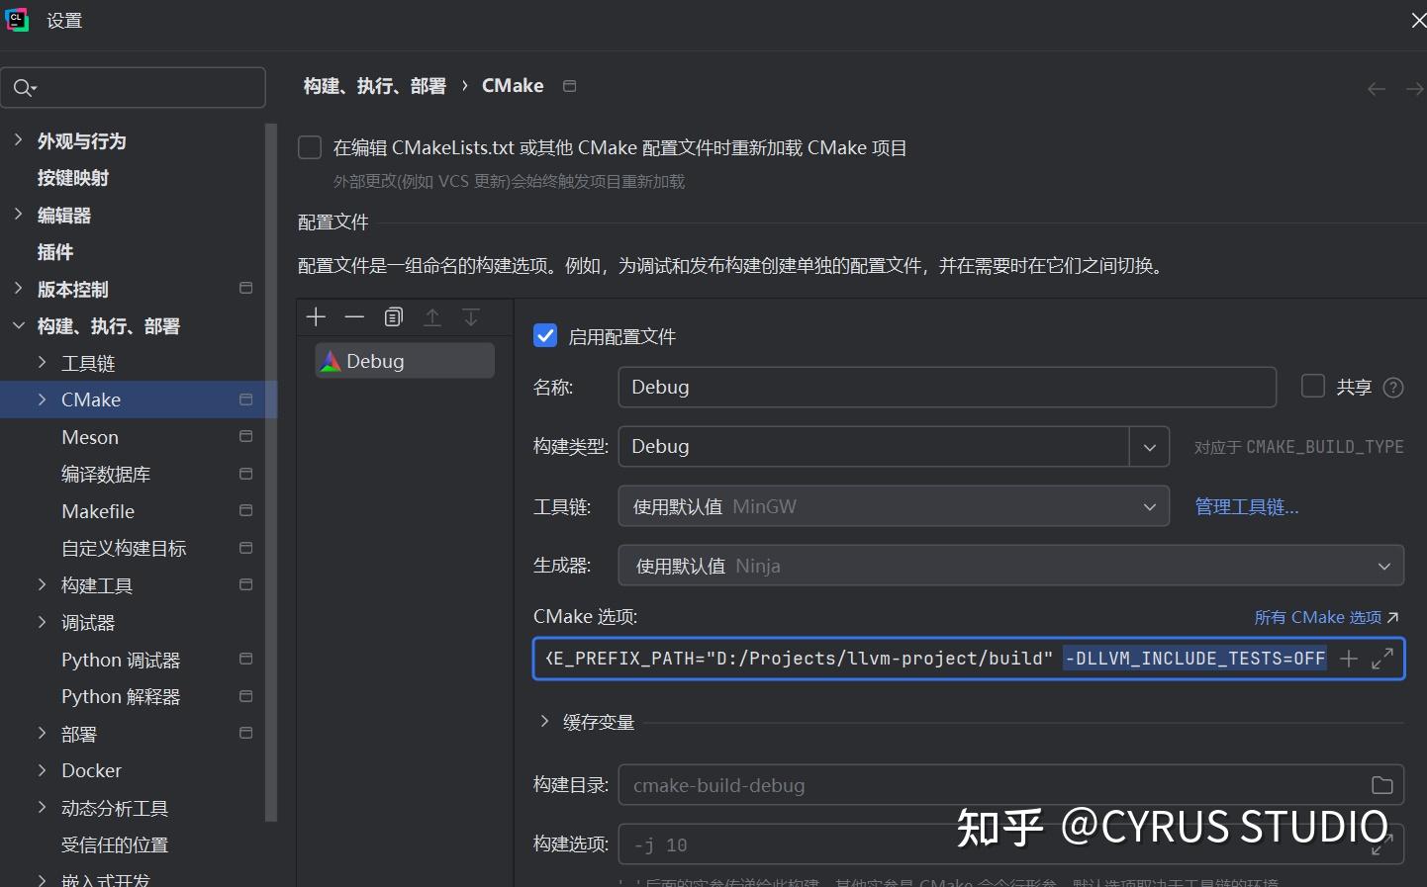
Task: Enable the 共享 checkbox
Action: tap(1312, 386)
